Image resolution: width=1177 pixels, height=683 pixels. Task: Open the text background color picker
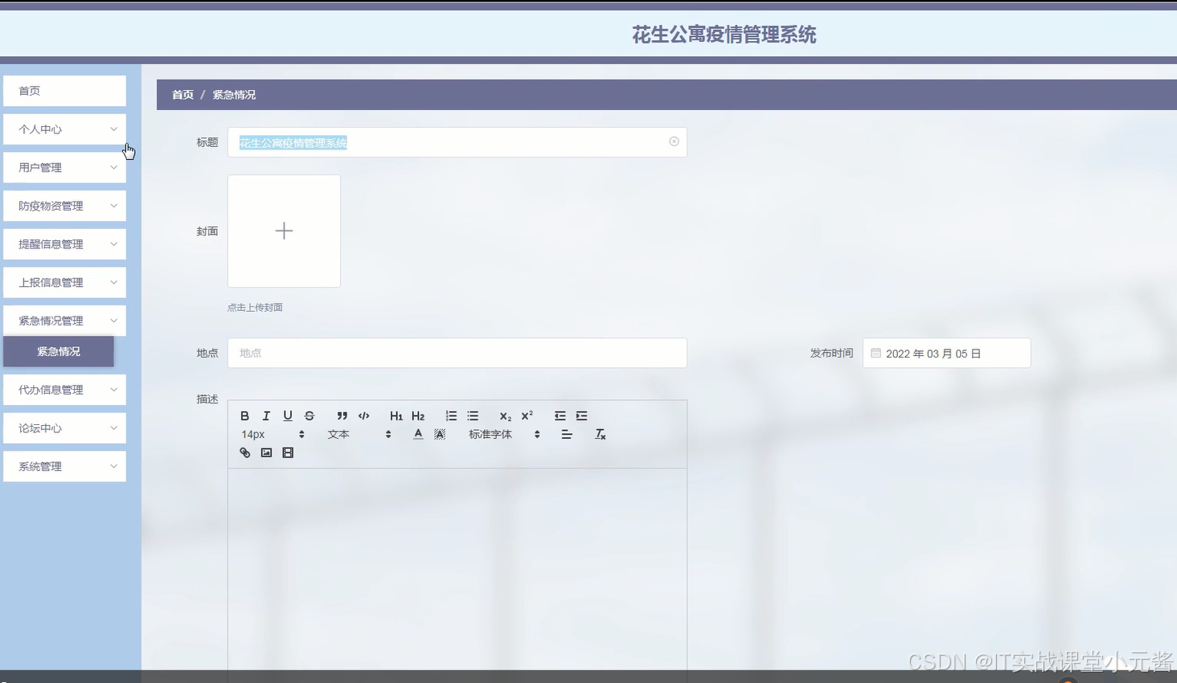440,434
